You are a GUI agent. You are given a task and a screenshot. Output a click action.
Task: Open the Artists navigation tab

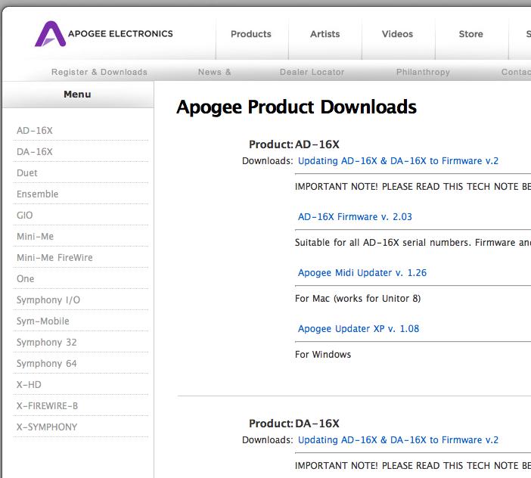pos(324,34)
